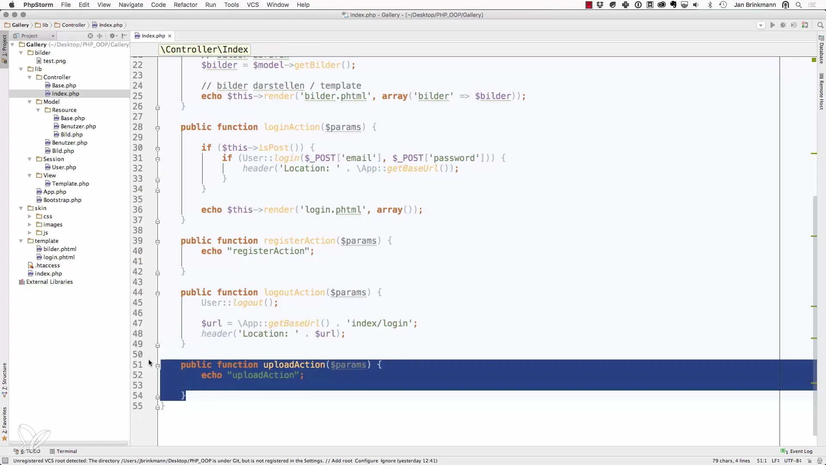Open the Project panel settings gear

click(x=113, y=36)
